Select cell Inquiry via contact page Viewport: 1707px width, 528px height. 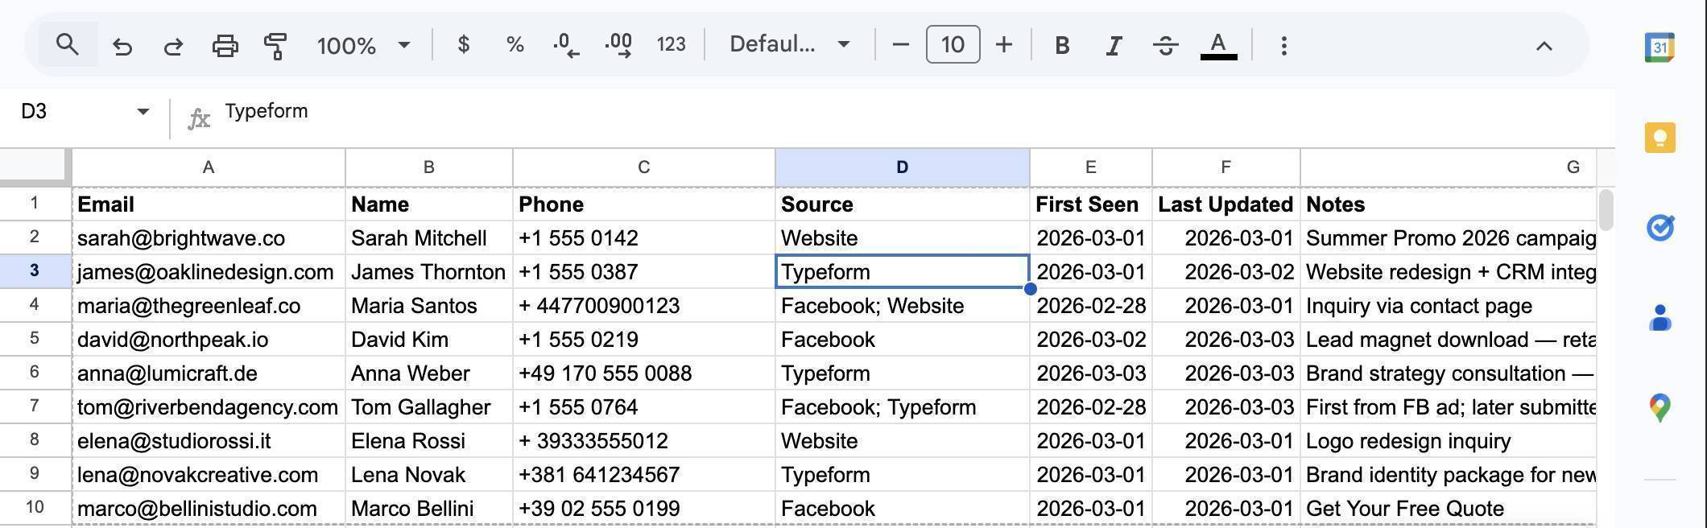(x=1449, y=306)
